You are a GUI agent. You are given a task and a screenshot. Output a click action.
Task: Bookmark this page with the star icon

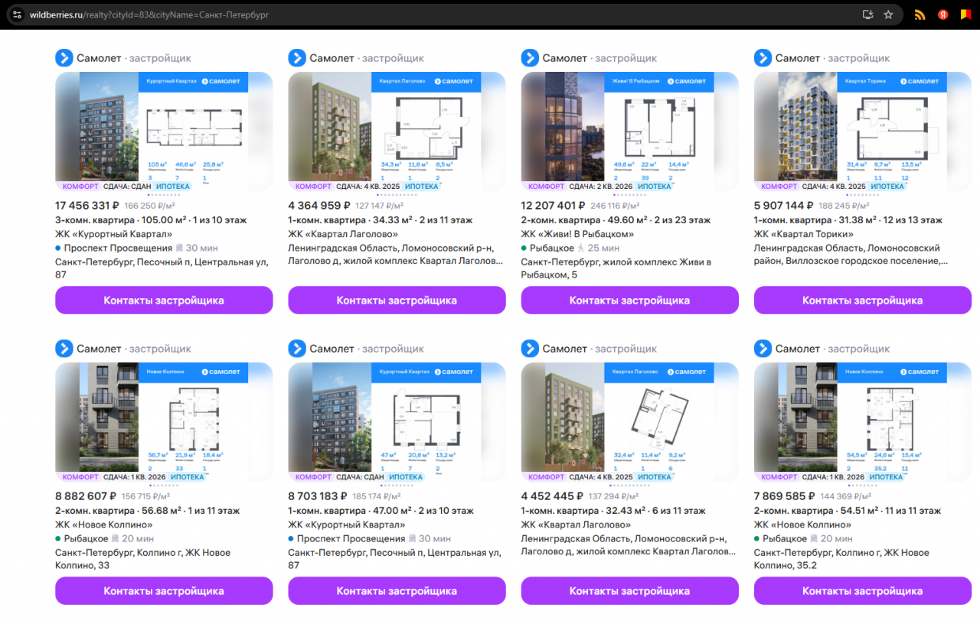click(x=888, y=15)
